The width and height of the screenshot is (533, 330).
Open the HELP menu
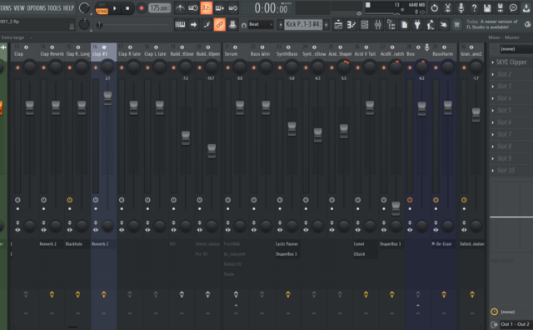tap(68, 7)
